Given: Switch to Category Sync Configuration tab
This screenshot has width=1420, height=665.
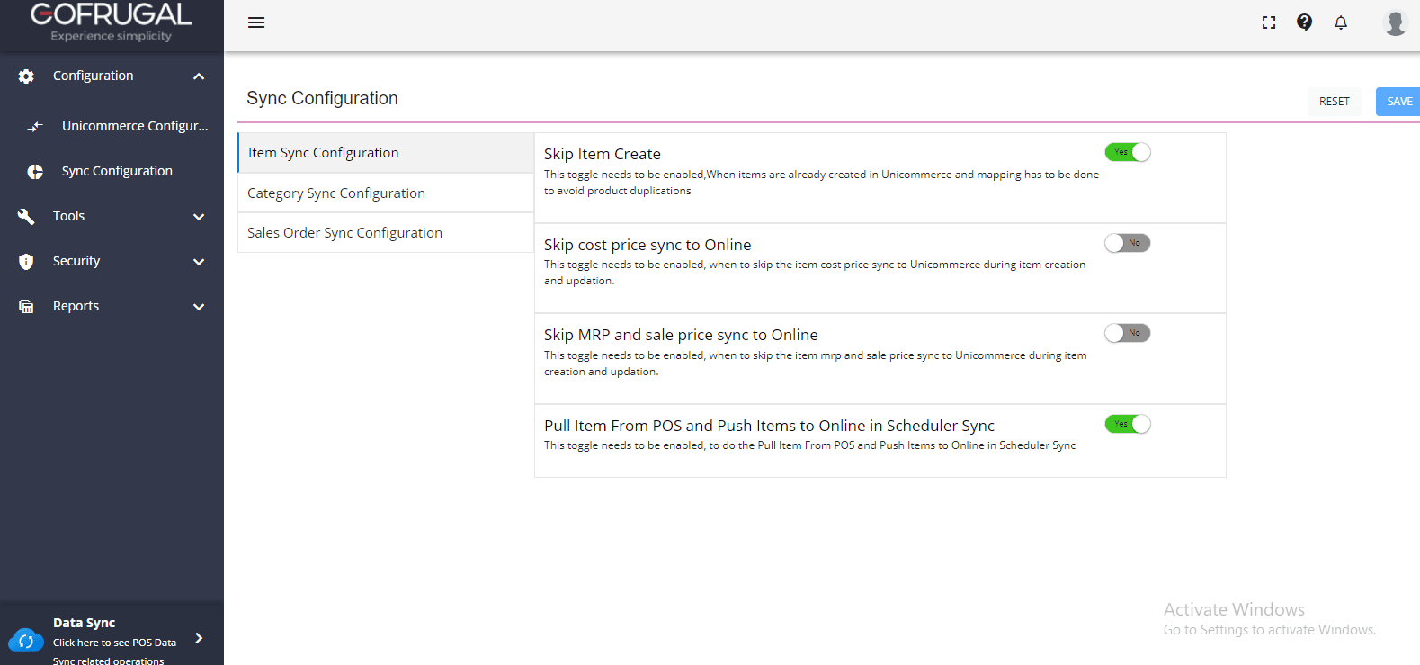Looking at the screenshot, I should [x=336, y=193].
